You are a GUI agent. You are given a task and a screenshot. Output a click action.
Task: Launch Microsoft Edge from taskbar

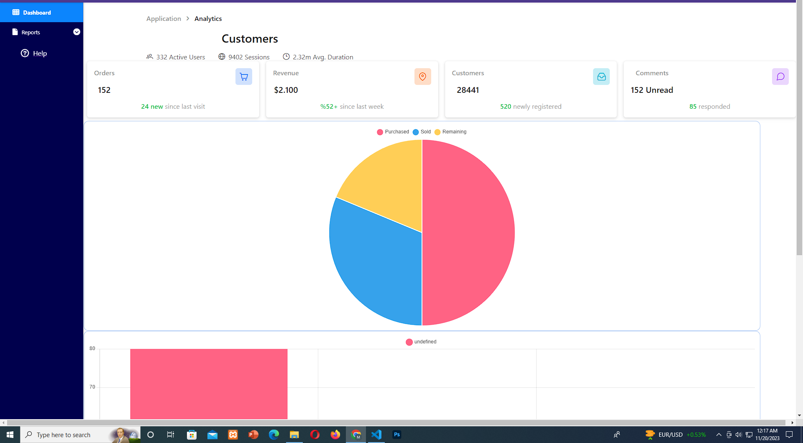point(274,435)
